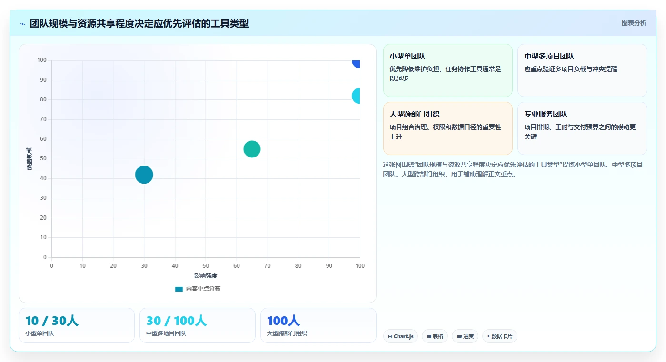Select the 大型跨部门组织 orange description card
Image resolution: width=666 pixels, height=362 pixels.
tap(447, 128)
